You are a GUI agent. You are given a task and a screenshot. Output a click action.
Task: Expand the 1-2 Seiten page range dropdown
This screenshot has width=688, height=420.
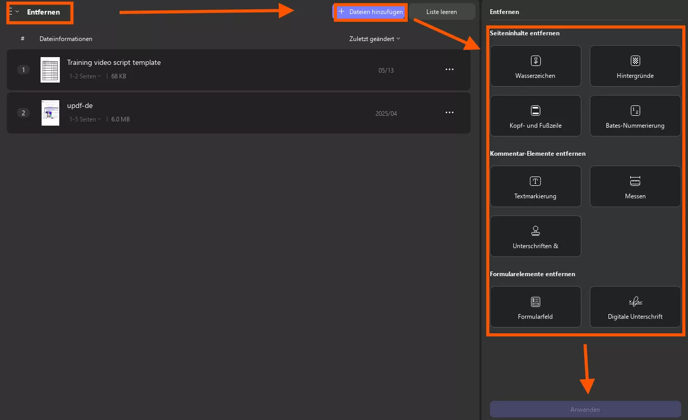[x=85, y=76]
